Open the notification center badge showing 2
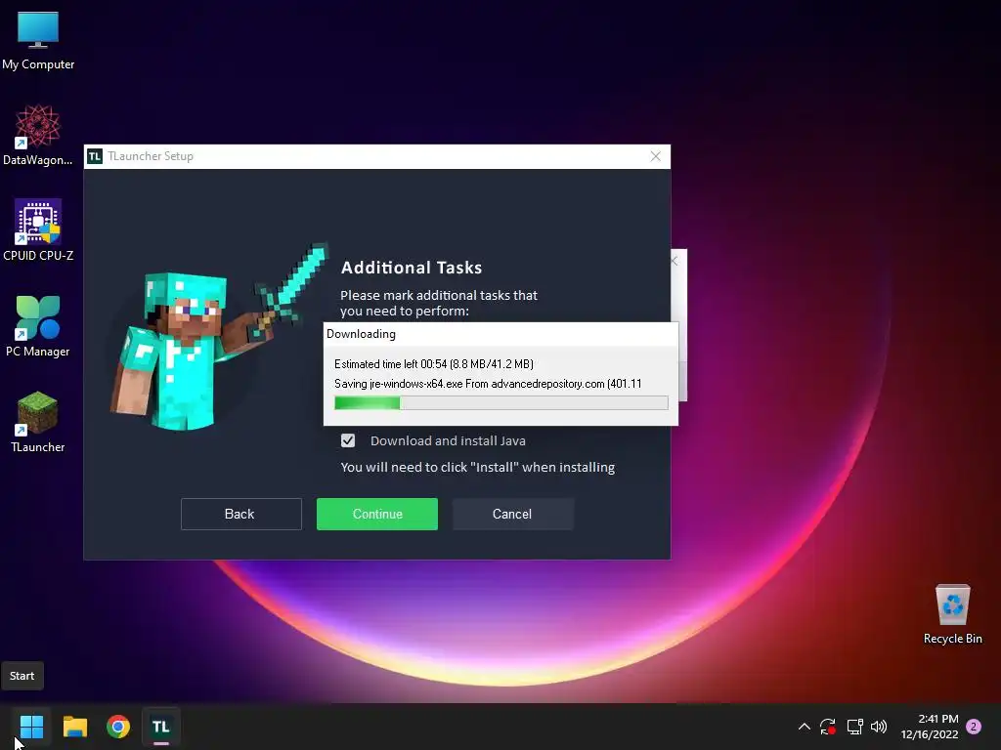 click(x=974, y=727)
